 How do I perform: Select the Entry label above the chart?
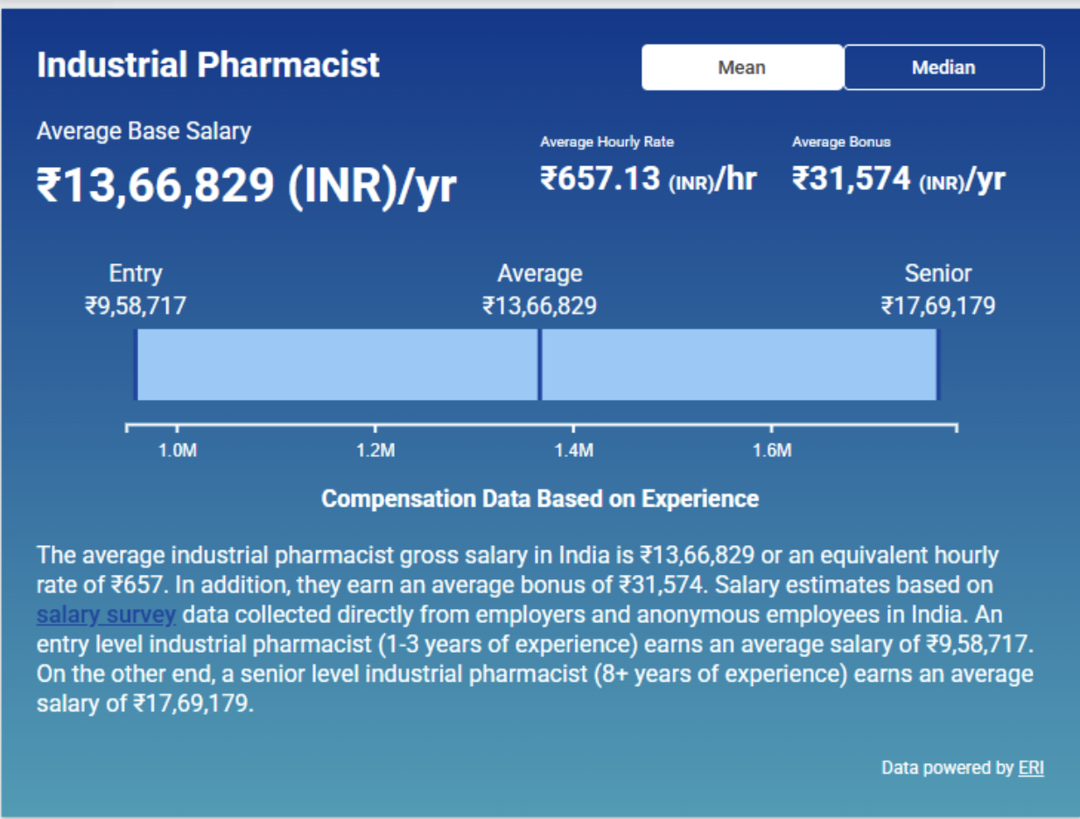[x=136, y=274]
